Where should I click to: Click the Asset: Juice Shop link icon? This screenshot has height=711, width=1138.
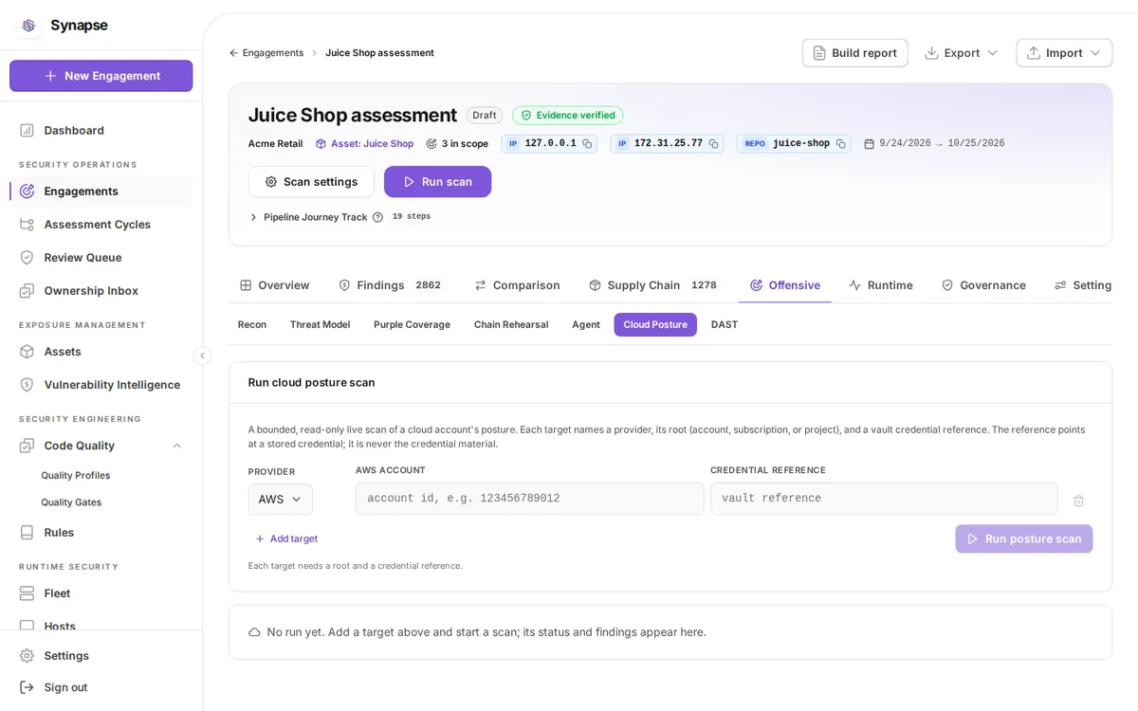321,144
